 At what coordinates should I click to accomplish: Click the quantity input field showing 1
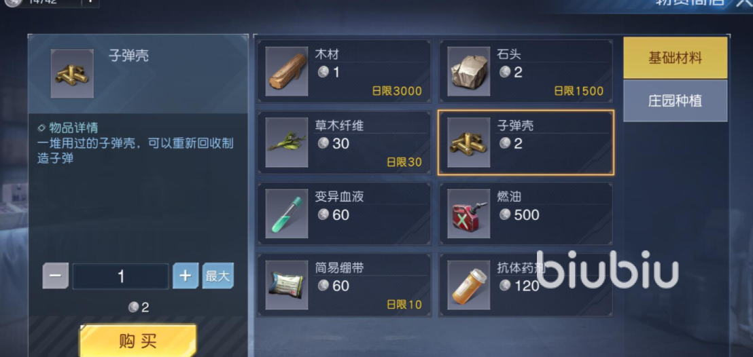[x=120, y=276]
